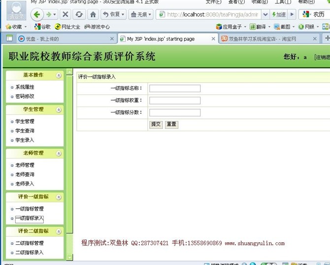This screenshot has width=330, height=265.
Task: Open 密码修改 in sidebar
Action: tap(25, 96)
